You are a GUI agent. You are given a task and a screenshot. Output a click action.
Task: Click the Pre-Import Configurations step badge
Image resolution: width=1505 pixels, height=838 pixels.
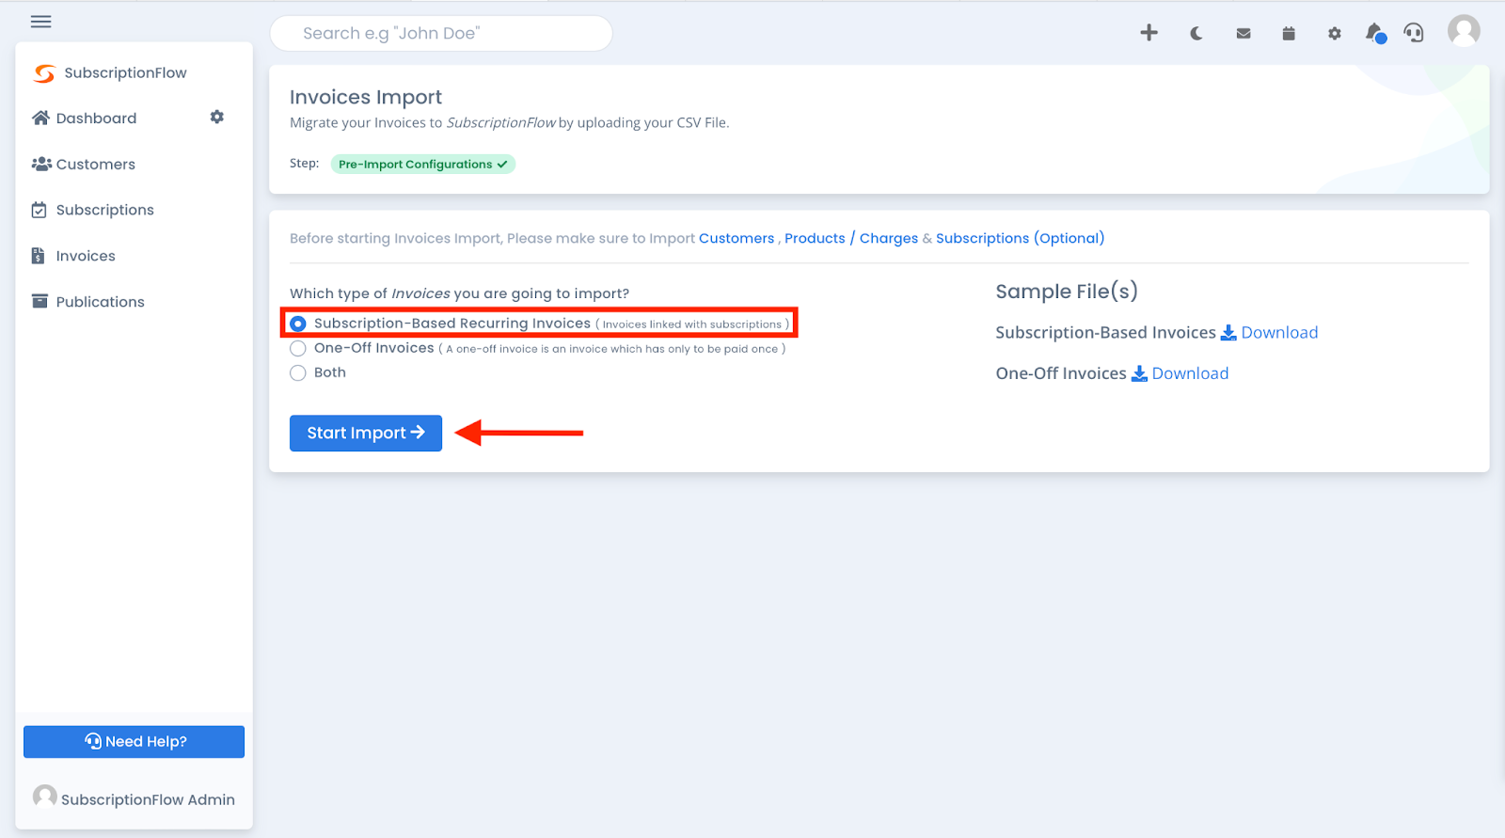[422, 164]
